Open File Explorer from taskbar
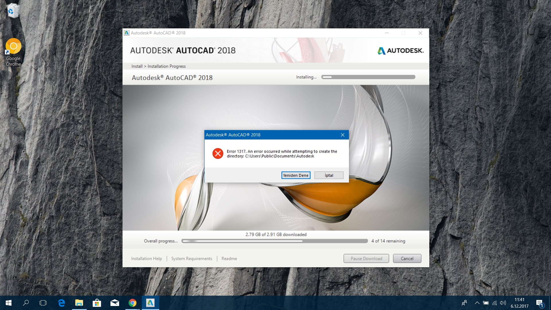Image resolution: width=551 pixels, height=310 pixels. tap(79, 303)
